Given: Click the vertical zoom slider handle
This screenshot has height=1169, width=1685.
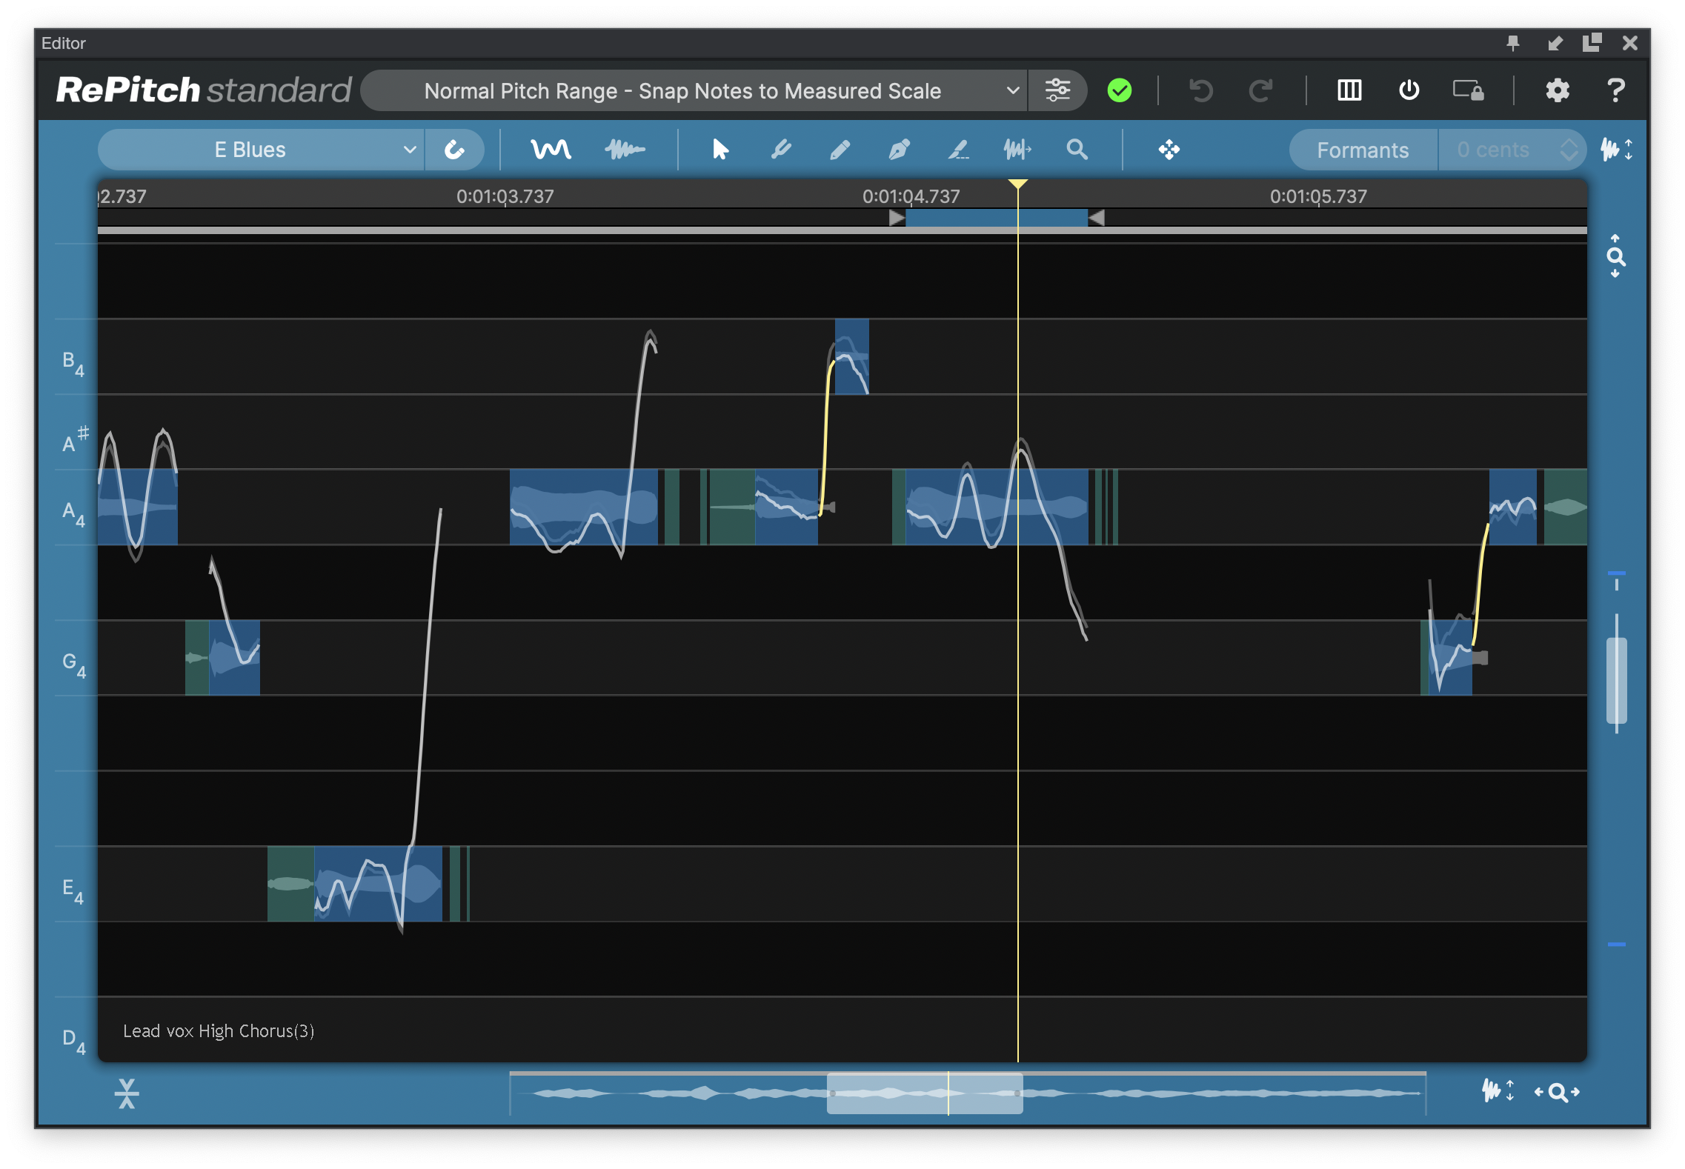Looking at the screenshot, I should click(x=1616, y=679).
